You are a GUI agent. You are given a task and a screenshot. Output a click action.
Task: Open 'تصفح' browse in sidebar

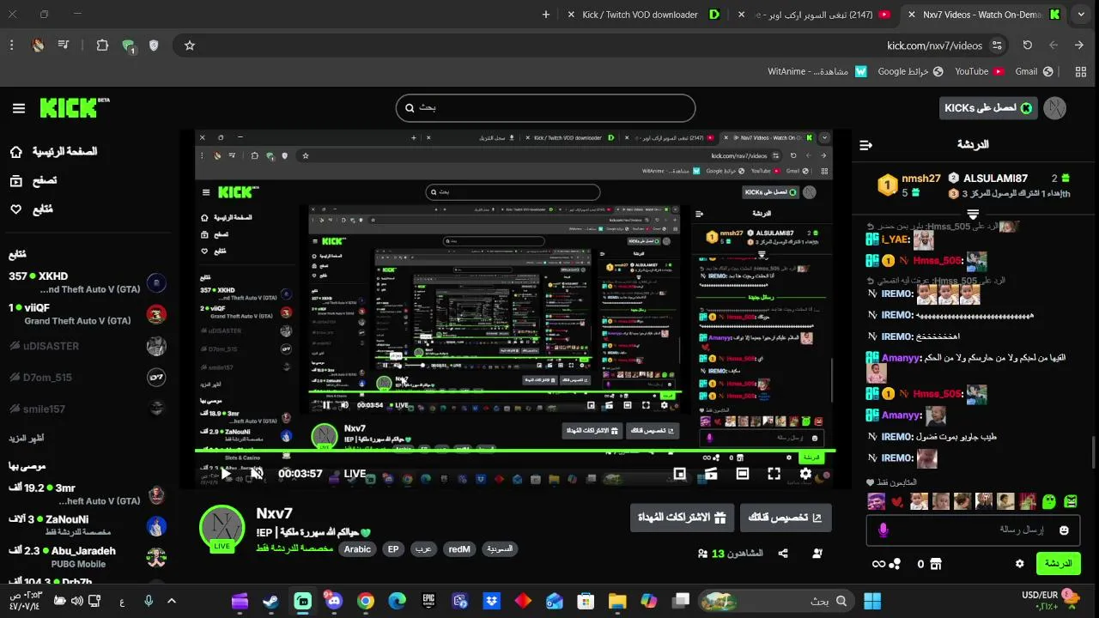click(x=33, y=181)
